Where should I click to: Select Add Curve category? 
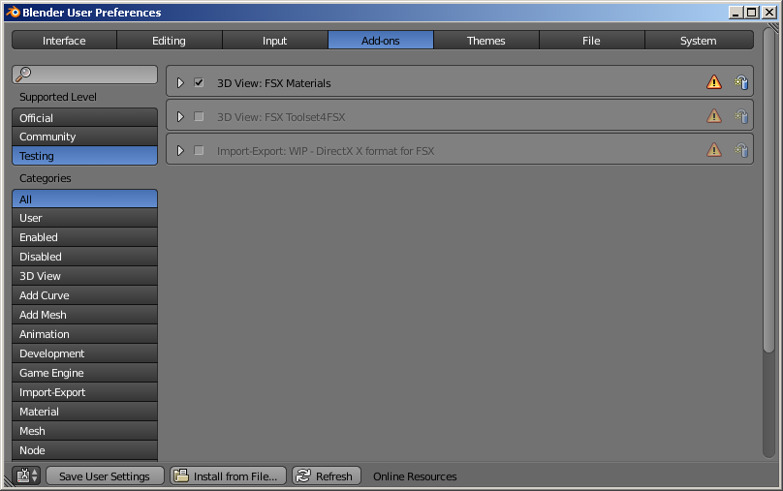point(84,295)
